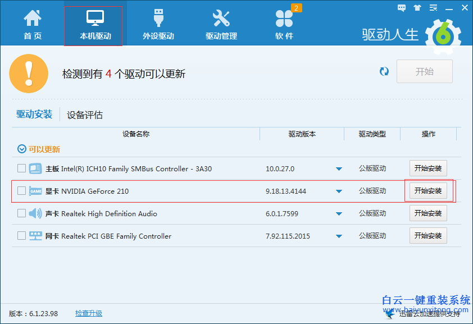
Task: Select the Realtek High Definition Audio checkbox
Action: pyautogui.click(x=21, y=213)
